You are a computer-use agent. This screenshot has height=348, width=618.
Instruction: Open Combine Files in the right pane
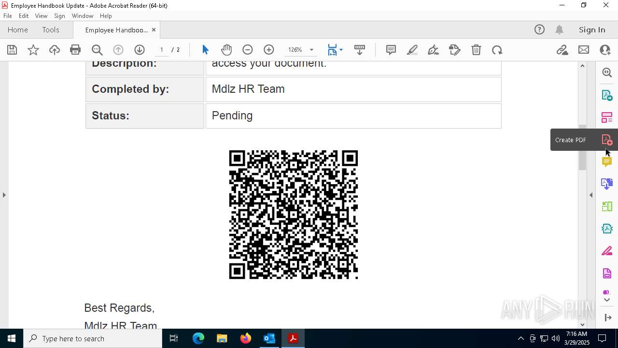click(607, 184)
